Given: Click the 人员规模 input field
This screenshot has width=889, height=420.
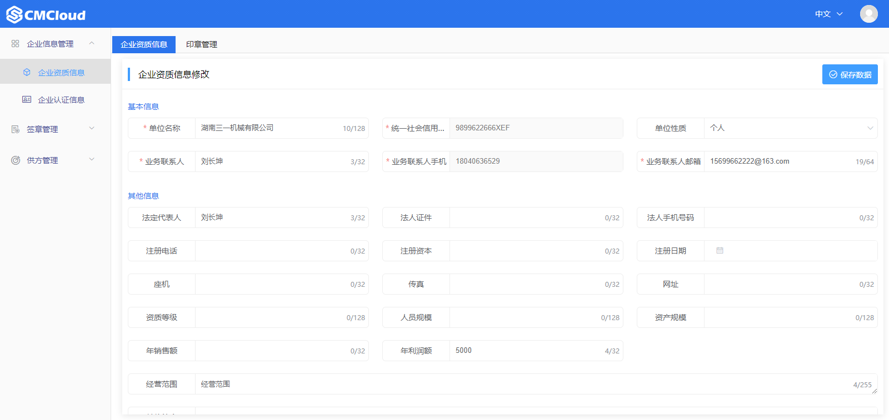Looking at the screenshot, I should 536,317.
